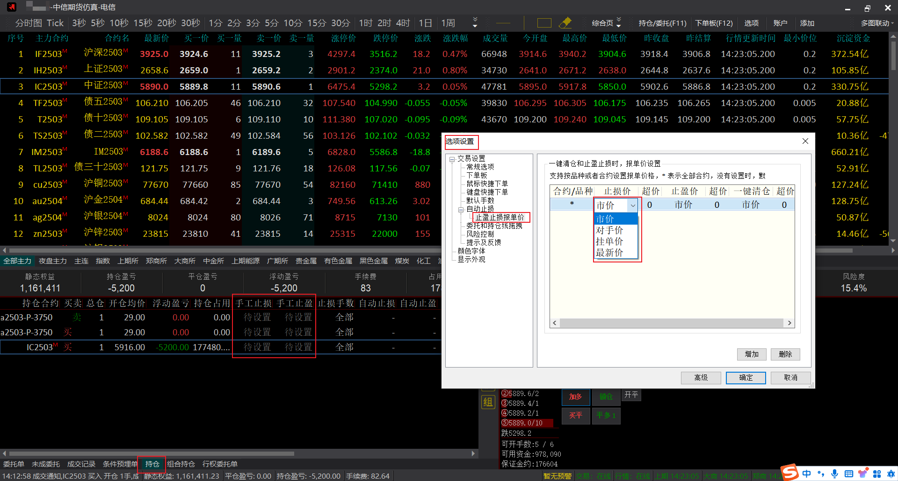Click the microphone voice input icon

pyautogui.click(x=835, y=474)
